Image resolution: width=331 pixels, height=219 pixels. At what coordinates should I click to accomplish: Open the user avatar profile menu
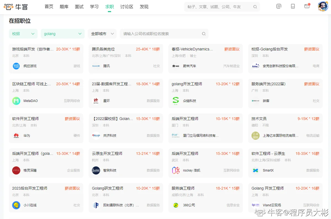[x=323, y=6]
